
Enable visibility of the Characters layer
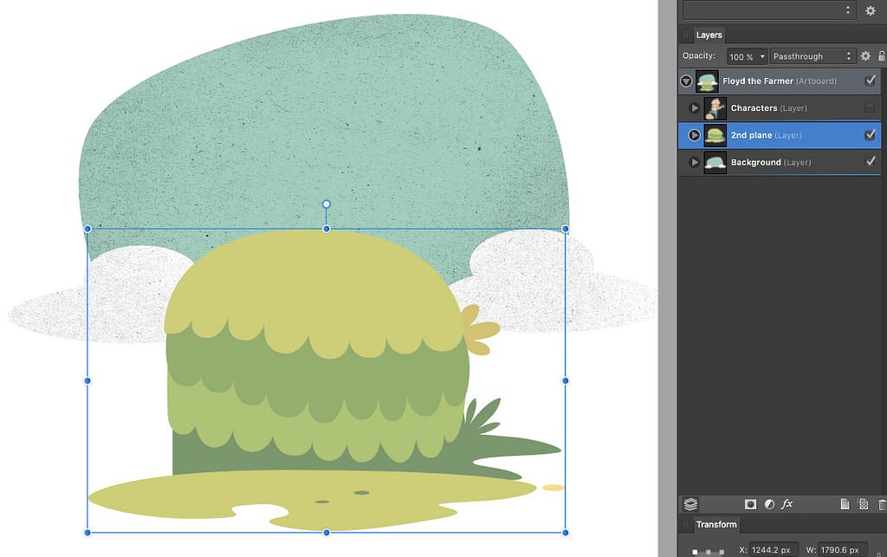pyautogui.click(x=871, y=107)
